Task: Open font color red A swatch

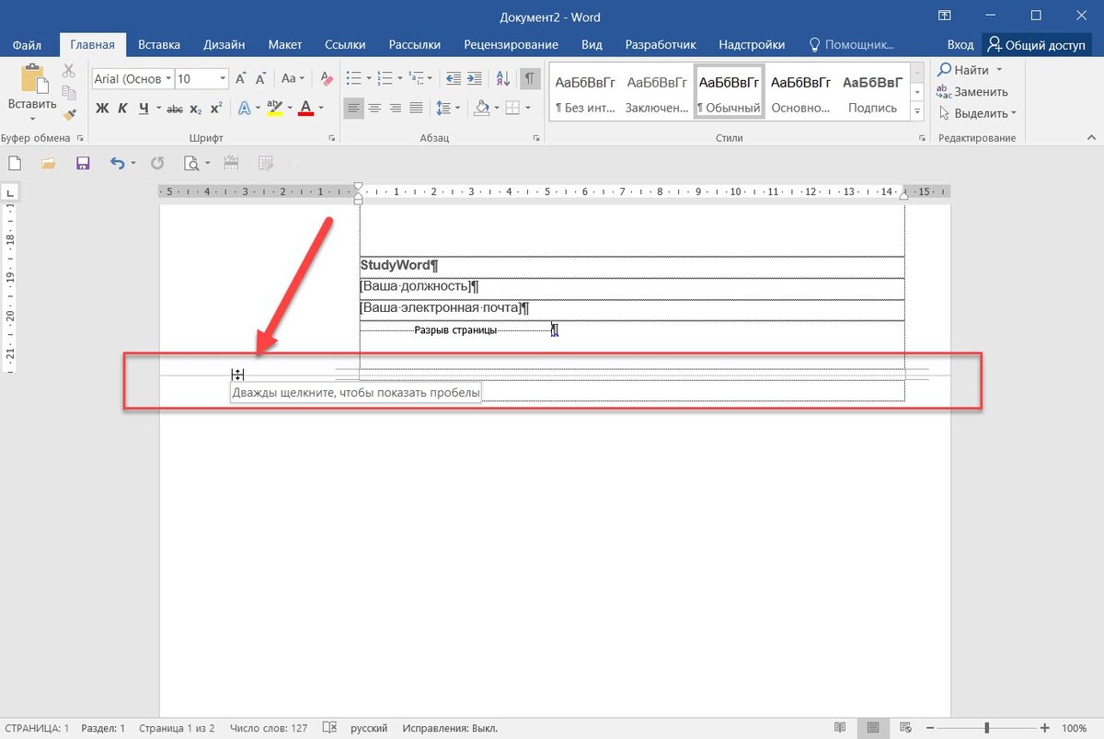Action: tap(305, 109)
